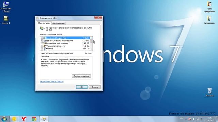Click the Disk Cleanup title bar icon
The height and width of the screenshot is (122, 218).
coord(37,18)
